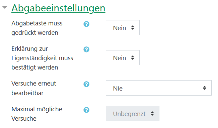
Task: Open the Versuche erneut bearbeitbar dropdown showing Nie
Action: [x=159, y=88]
